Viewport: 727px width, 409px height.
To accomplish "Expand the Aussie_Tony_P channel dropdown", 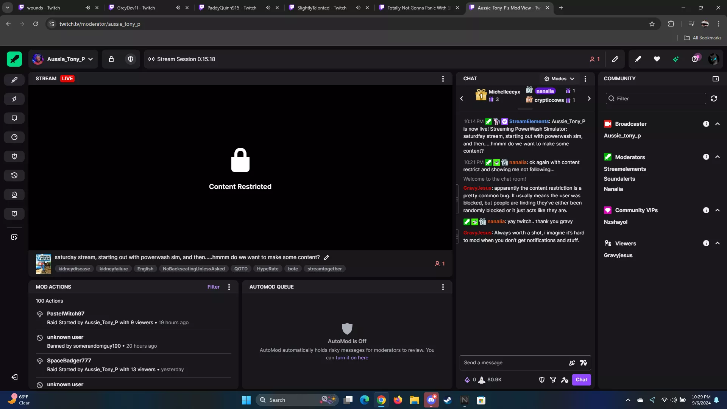I will 90,59.
